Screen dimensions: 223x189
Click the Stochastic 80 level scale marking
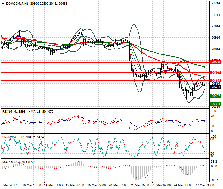point(212,139)
